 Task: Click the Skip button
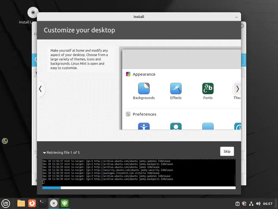click(x=227, y=151)
